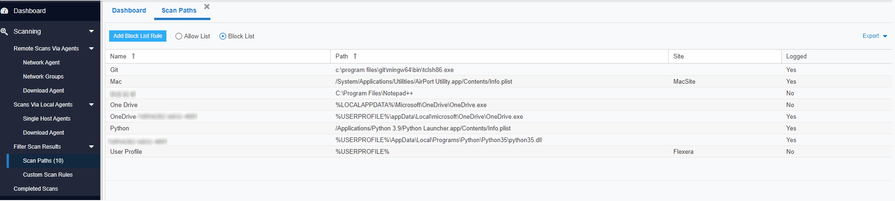The width and height of the screenshot is (895, 201).
Task: Sort by Name column arrow icon
Action: [x=134, y=56]
